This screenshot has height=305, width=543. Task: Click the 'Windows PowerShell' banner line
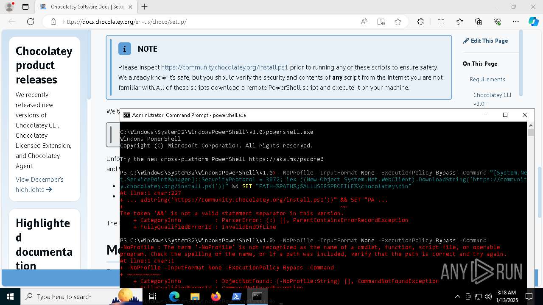point(151,139)
